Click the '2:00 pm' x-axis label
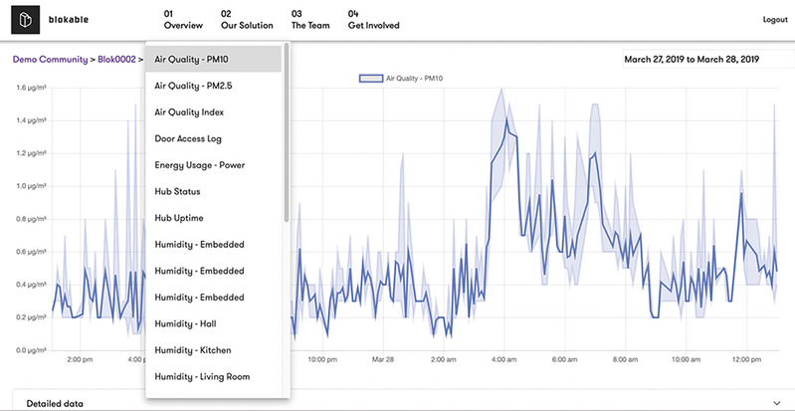The height and width of the screenshot is (411, 795). point(82,359)
